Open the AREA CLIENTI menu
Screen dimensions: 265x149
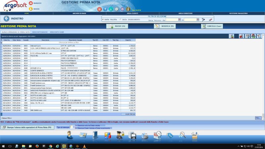pyautogui.click(x=132, y=13)
